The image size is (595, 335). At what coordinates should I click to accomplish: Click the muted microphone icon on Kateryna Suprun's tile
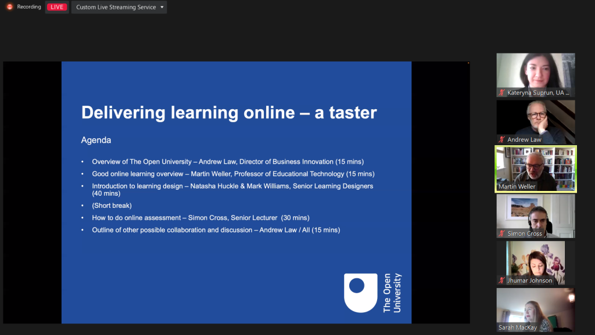pos(501,92)
